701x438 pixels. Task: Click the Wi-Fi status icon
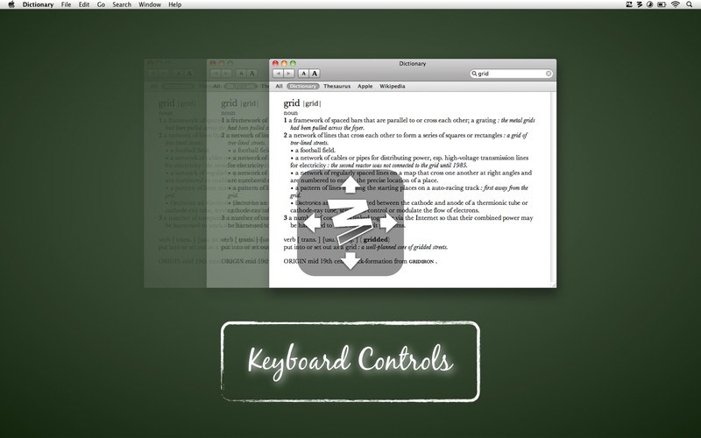click(674, 4)
